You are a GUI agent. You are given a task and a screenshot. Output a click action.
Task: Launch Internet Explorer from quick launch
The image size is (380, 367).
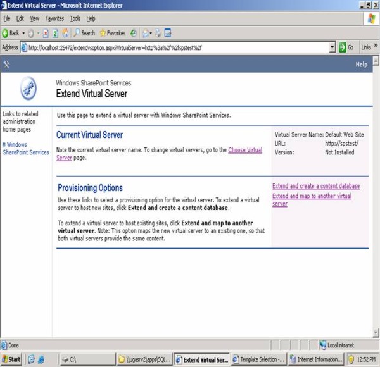point(41,360)
